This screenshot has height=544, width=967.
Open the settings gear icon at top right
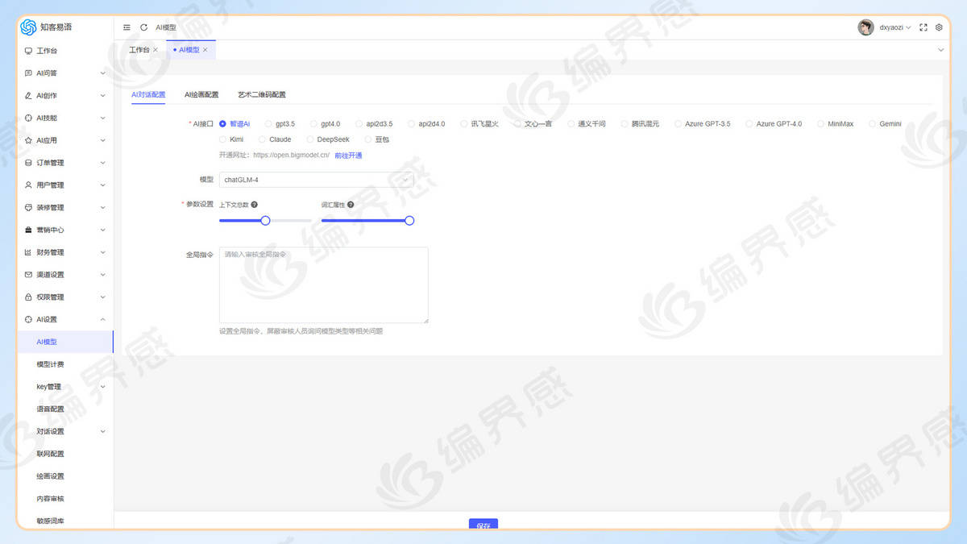click(939, 27)
